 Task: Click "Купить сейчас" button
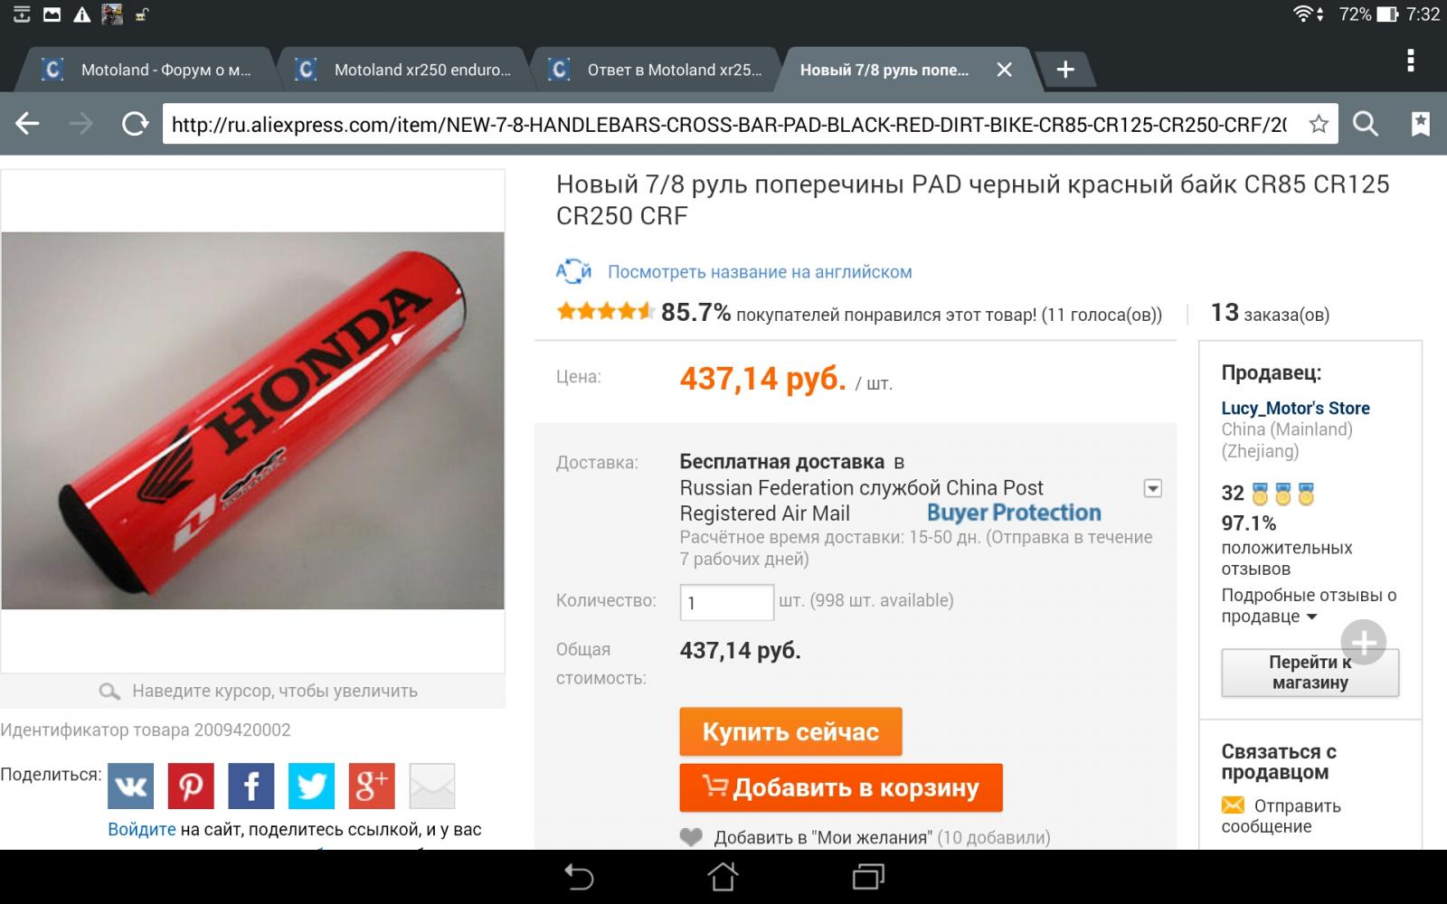click(x=790, y=731)
